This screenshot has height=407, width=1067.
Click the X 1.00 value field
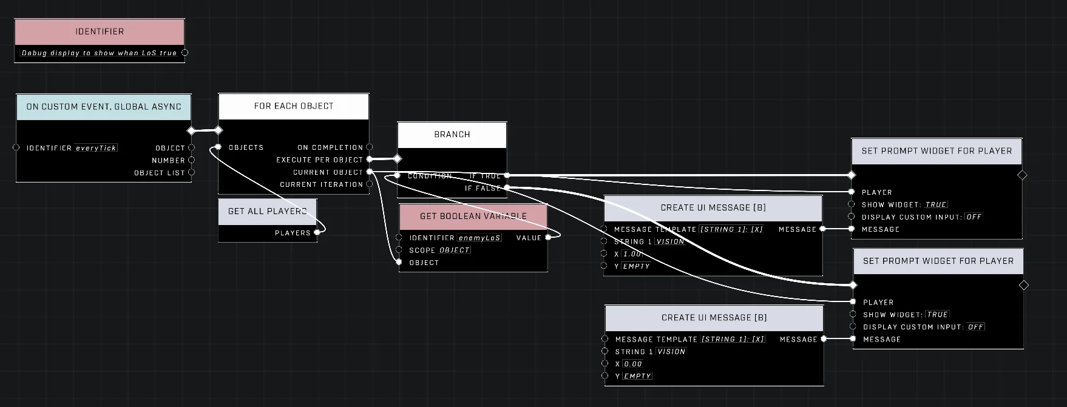[632, 254]
